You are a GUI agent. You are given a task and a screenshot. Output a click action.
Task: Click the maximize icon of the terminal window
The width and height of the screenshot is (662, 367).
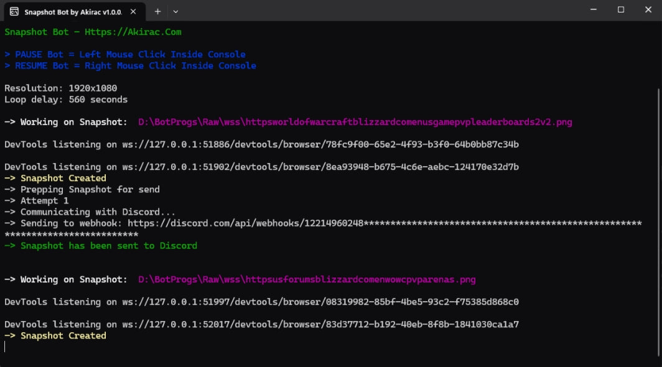[620, 9]
